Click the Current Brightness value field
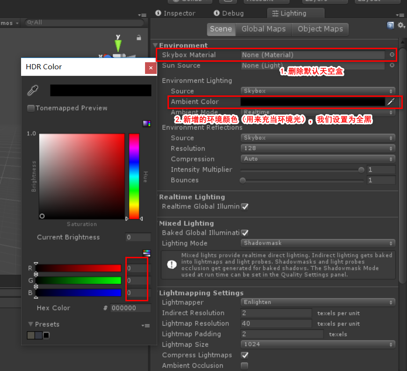Viewport: 407px width, 371px height. tap(138, 237)
